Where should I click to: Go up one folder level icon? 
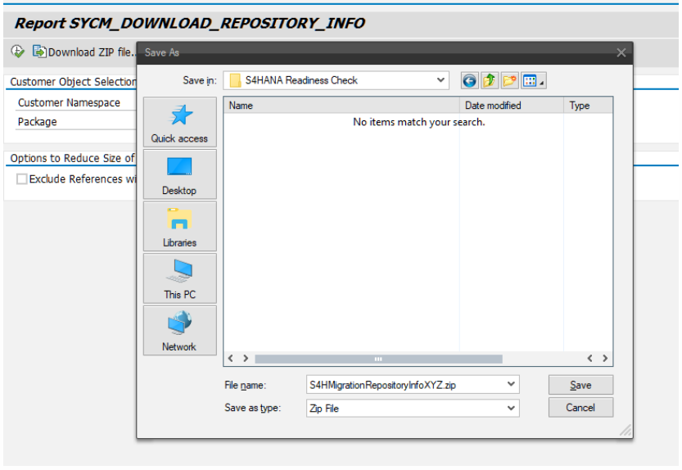[x=490, y=81]
